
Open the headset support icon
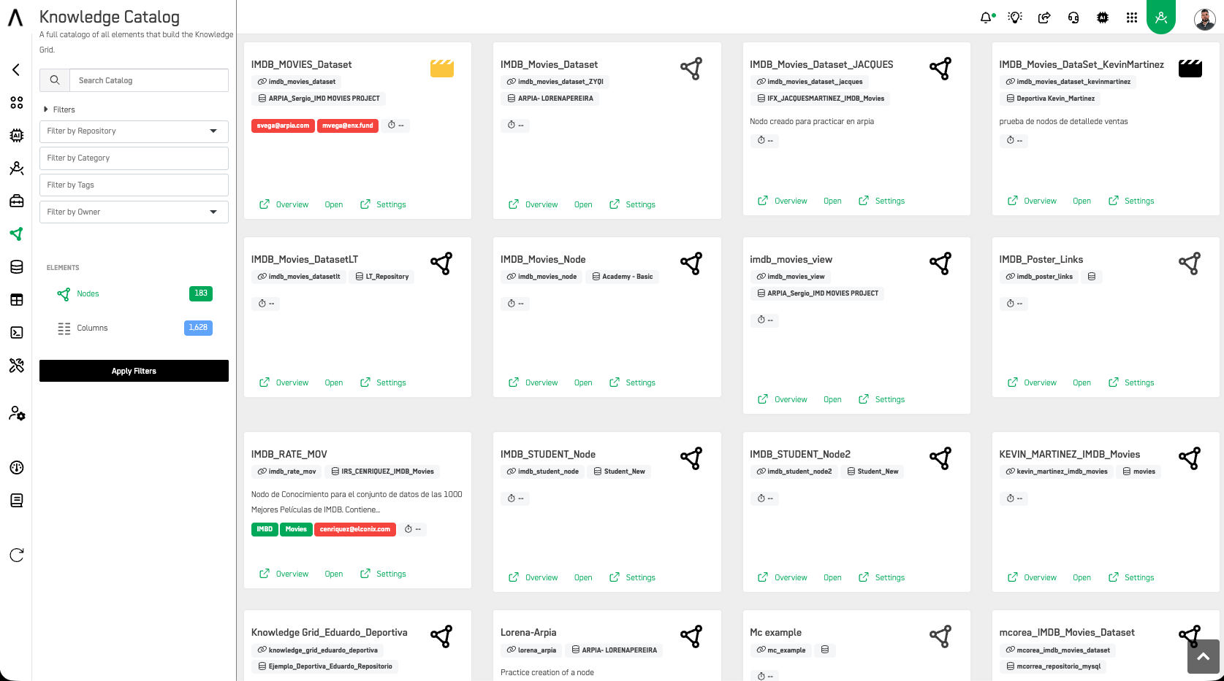click(x=1073, y=18)
